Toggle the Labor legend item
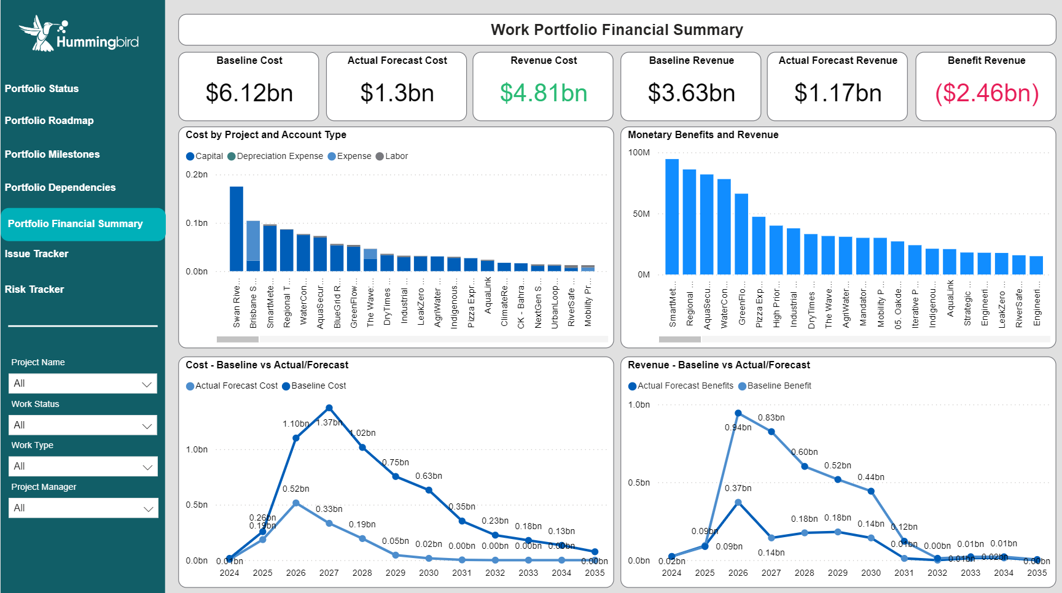Image resolution: width=1062 pixels, height=593 pixels. [392, 157]
